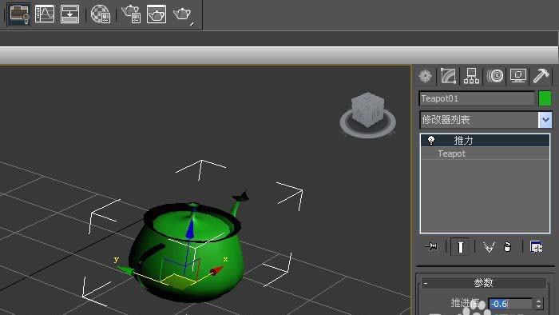Open the Curve Editor

pos(45,14)
